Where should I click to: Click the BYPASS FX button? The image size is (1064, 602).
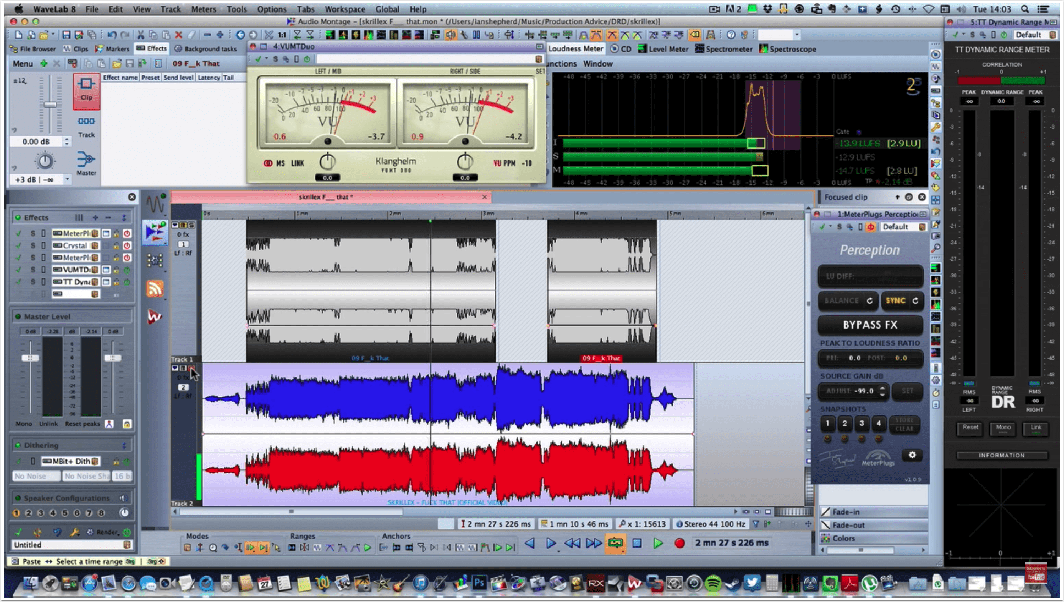pos(870,325)
